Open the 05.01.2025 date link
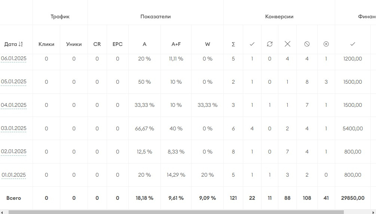Screen dimensions: 376x214 (13, 82)
